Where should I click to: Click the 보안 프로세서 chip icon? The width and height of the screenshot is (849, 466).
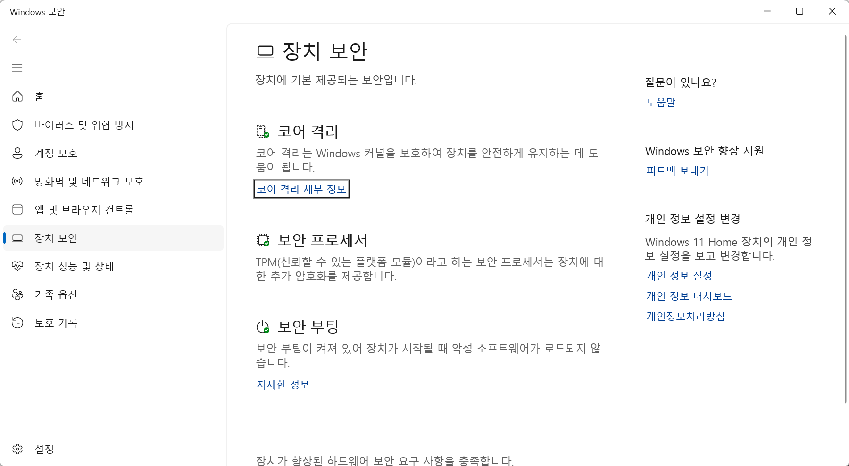tap(264, 240)
